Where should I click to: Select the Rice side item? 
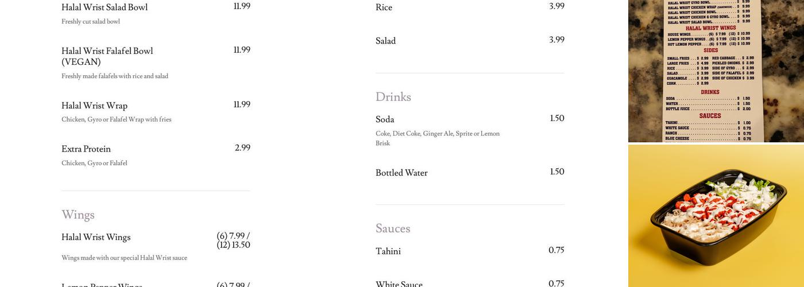coord(384,7)
